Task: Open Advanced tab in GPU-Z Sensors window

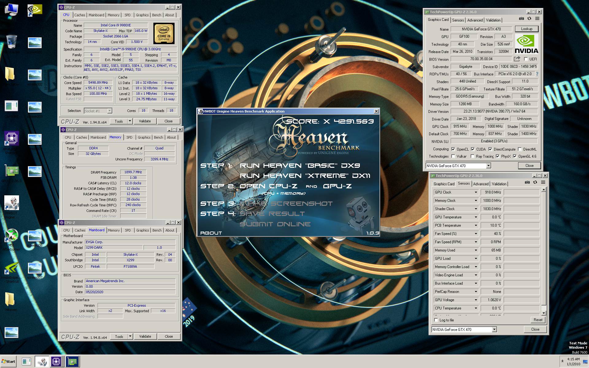Action: pos(481,184)
